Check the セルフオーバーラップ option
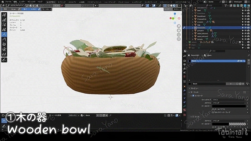The height and width of the screenshot is (141, 251). click(213, 112)
